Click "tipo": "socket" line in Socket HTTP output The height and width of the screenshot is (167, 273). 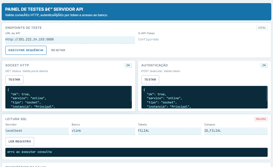click(x=26, y=102)
